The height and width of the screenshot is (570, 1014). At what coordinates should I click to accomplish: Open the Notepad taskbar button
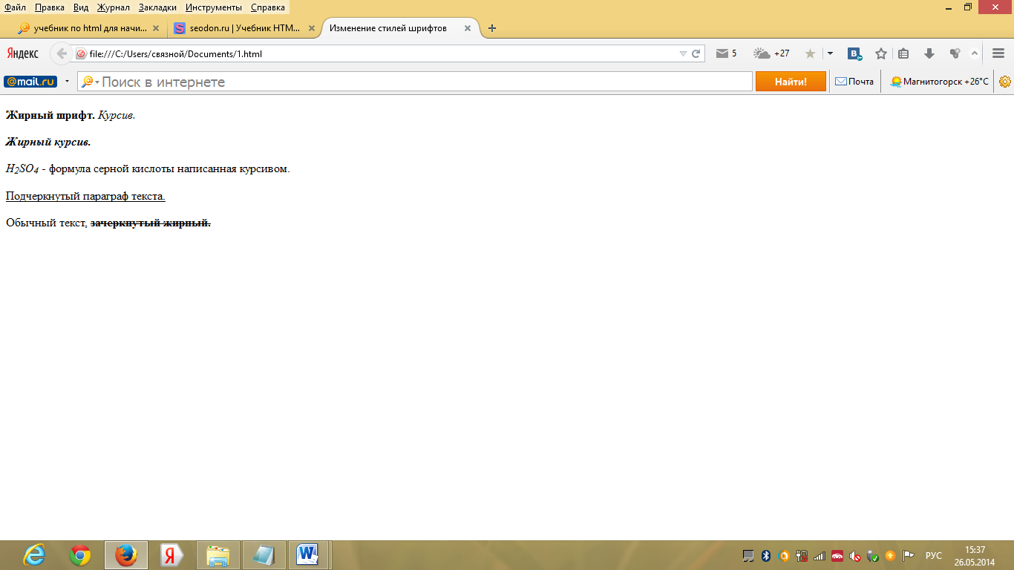264,555
